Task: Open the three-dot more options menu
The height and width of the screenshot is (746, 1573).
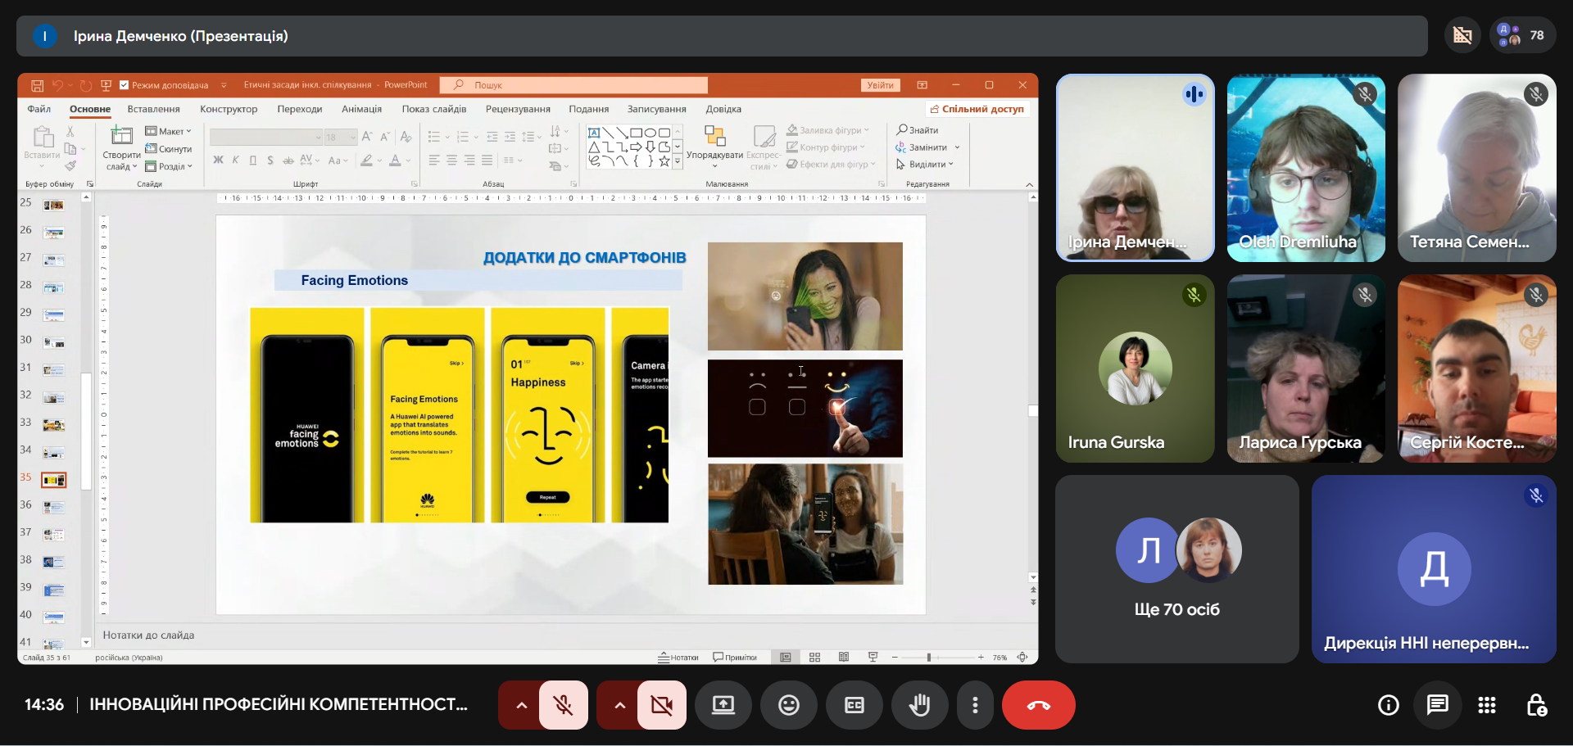Action: [x=974, y=705]
